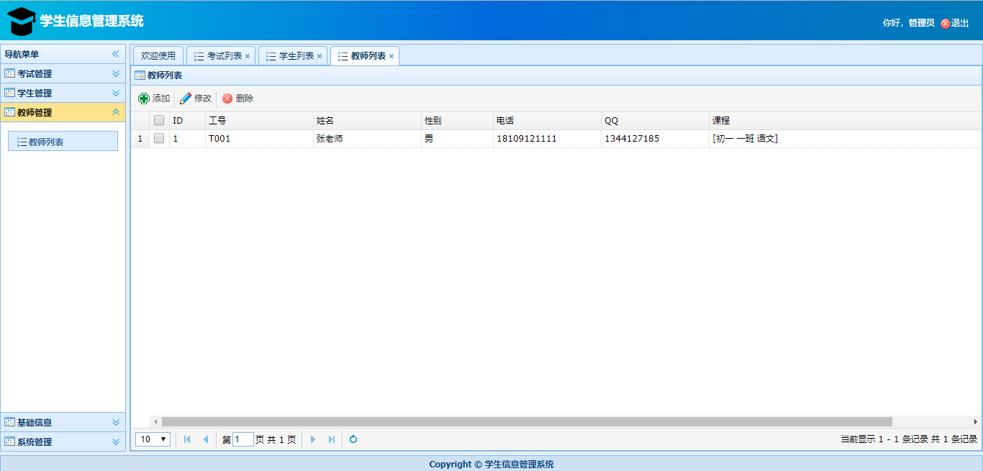Tick the checkbox for row T001
Screen dimensions: 983x471
[x=159, y=138]
